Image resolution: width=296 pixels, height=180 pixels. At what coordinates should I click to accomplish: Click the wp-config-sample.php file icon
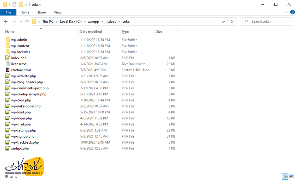pos(8,94)
